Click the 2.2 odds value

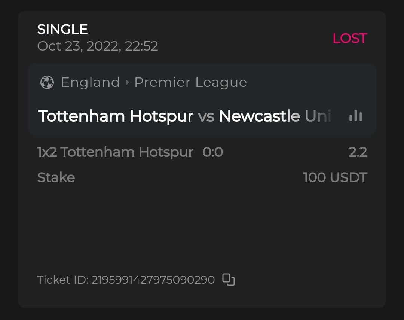(x=358, y=152)
